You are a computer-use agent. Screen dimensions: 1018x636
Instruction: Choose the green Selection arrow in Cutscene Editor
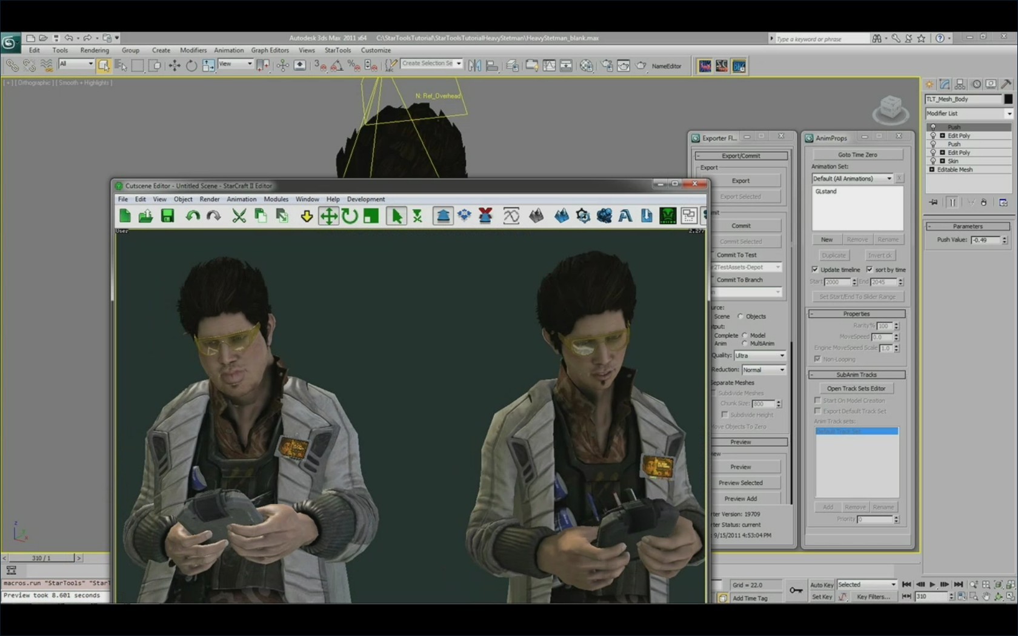[396, 216]
